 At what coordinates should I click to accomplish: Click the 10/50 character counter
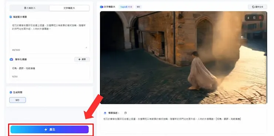[15, 77]
